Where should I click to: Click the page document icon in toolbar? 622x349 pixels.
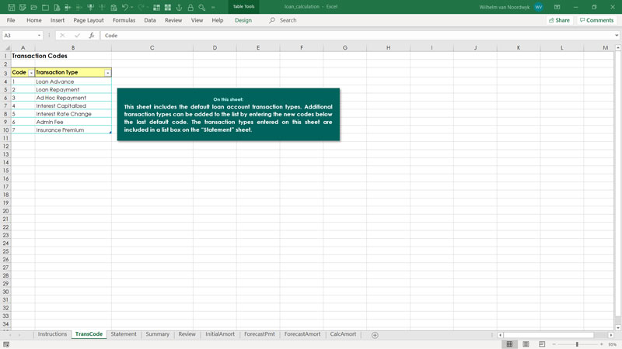coord(57,7)
